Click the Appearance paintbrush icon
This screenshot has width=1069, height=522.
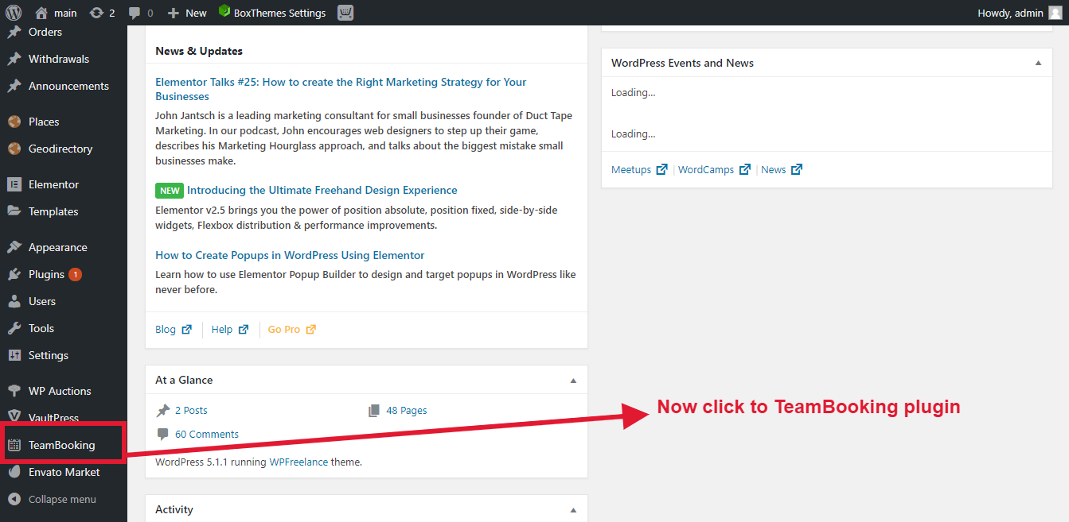click(x=14, y=247)
